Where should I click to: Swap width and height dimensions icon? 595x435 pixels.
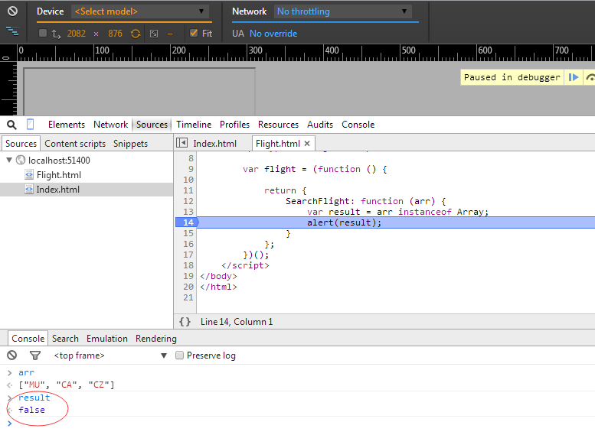(136, 34)
